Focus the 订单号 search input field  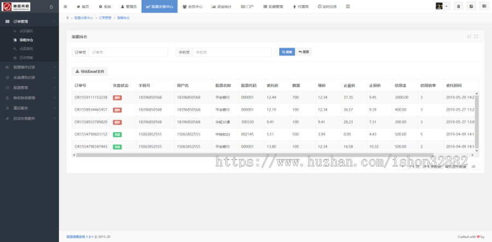click(x=128, y=52)
